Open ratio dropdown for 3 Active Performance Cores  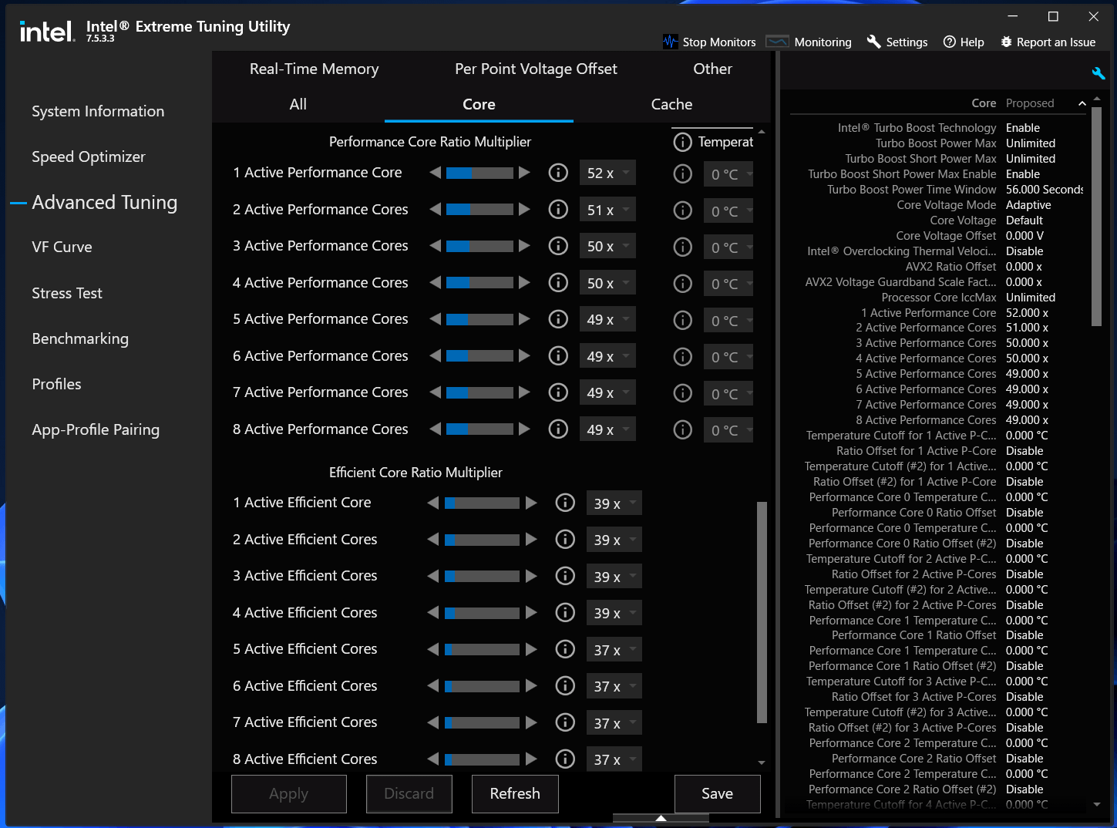point(607,247)
